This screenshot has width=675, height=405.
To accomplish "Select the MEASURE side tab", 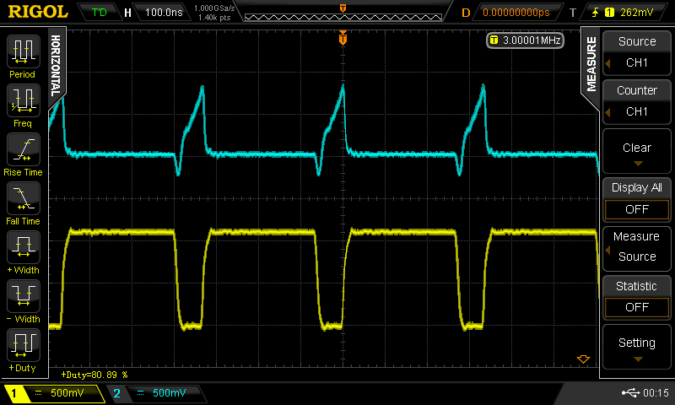I will tap(591, 65).
